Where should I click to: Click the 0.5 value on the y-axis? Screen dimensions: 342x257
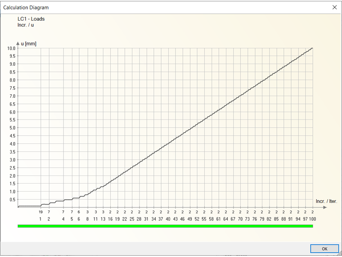pos(13,200)
